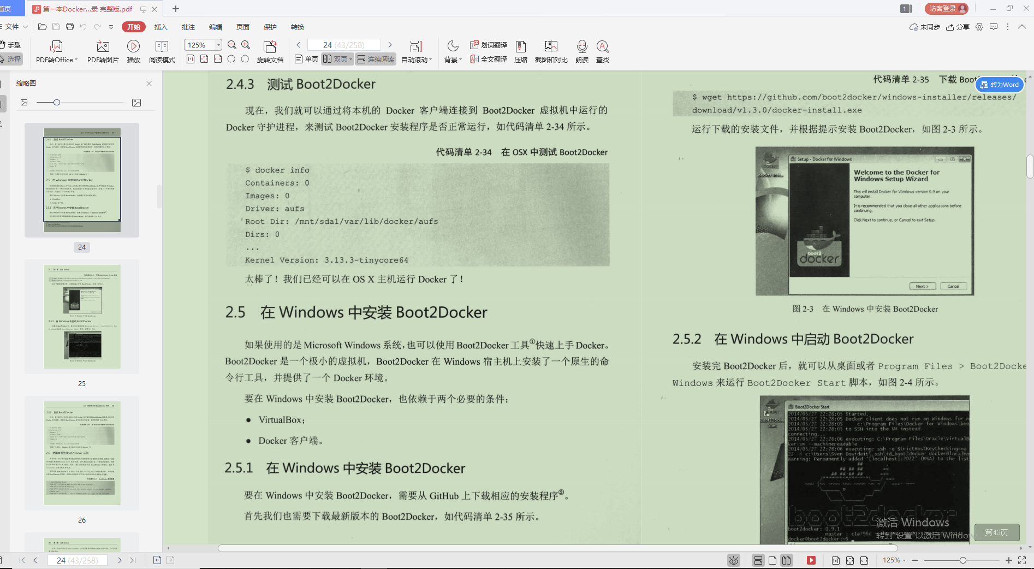
Task: Open the 转换 tab
Action: point(298,27)
